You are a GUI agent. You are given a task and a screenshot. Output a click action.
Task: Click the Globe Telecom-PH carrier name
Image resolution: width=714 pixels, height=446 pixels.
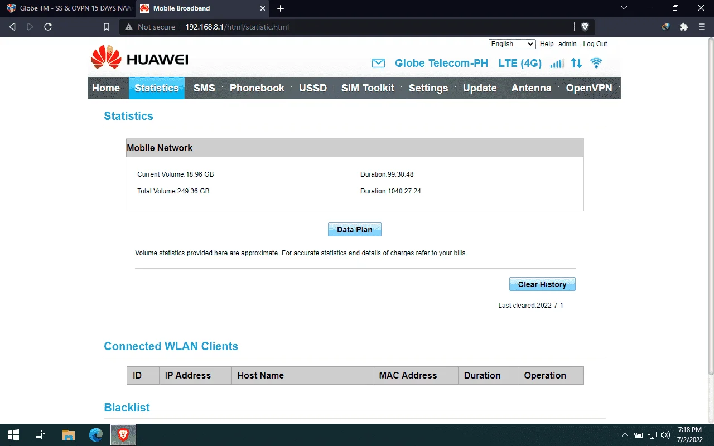(x=441, y=63)
